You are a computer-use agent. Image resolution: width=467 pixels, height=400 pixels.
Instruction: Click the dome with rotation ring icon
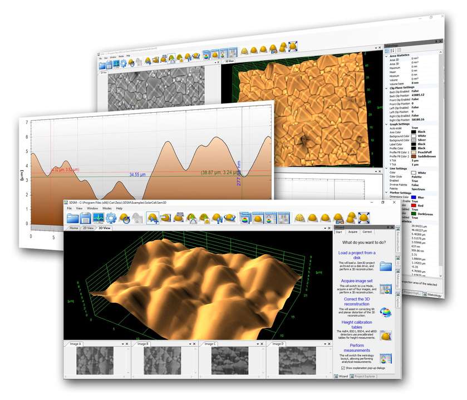[230, 218]
